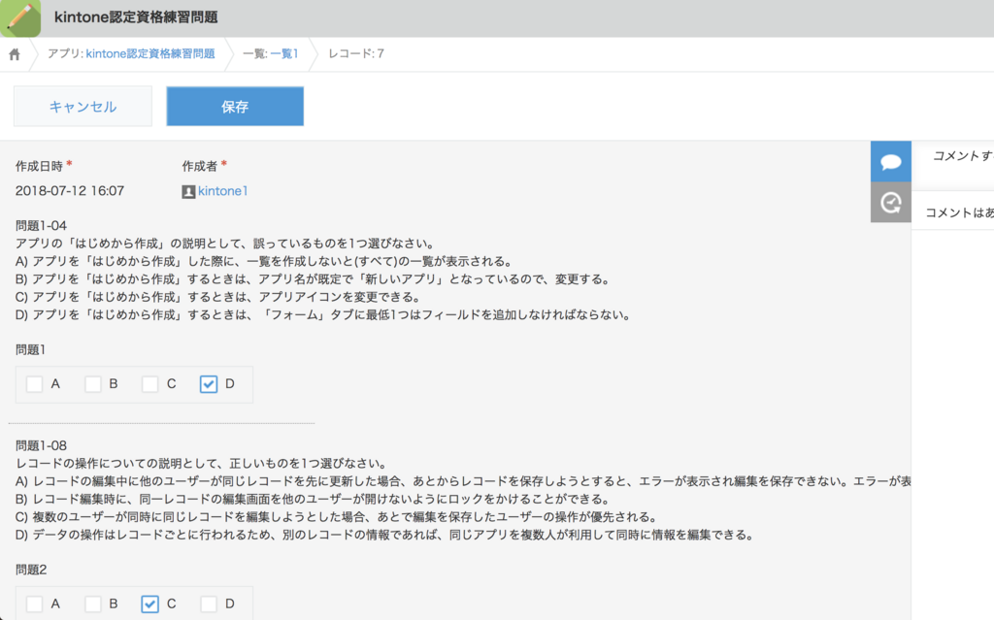The height and width of the screenshot is (620, 994).
Task: Click the kintone1 user avatar icon
Action: click(x=188, y=191)
